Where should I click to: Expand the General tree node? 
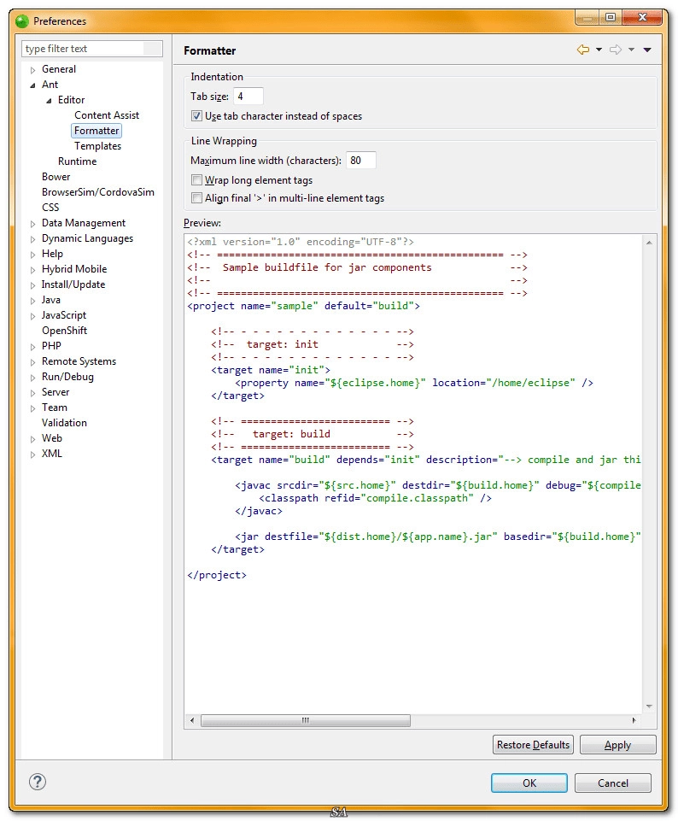coord(32,70)
